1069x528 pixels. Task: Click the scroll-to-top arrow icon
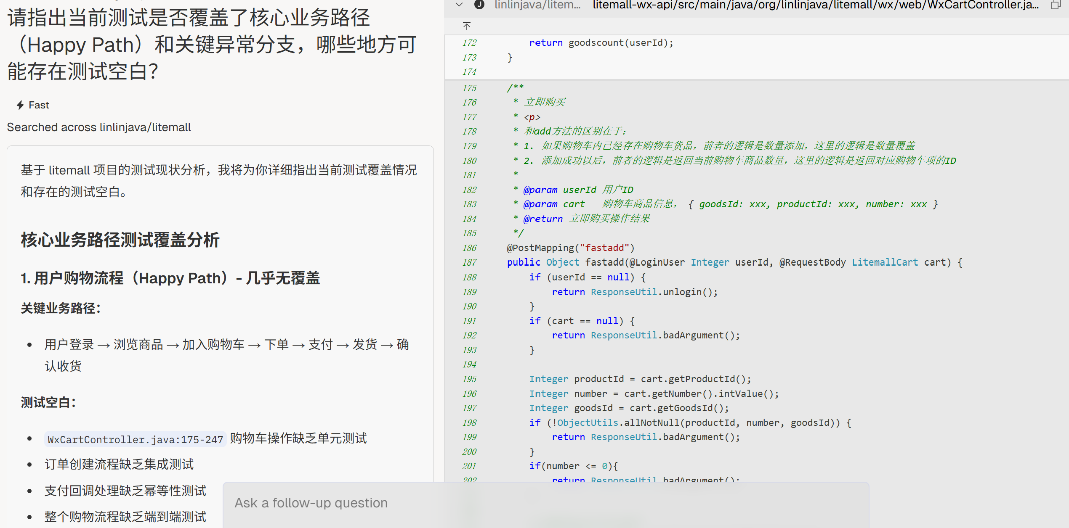coord(467,26)
